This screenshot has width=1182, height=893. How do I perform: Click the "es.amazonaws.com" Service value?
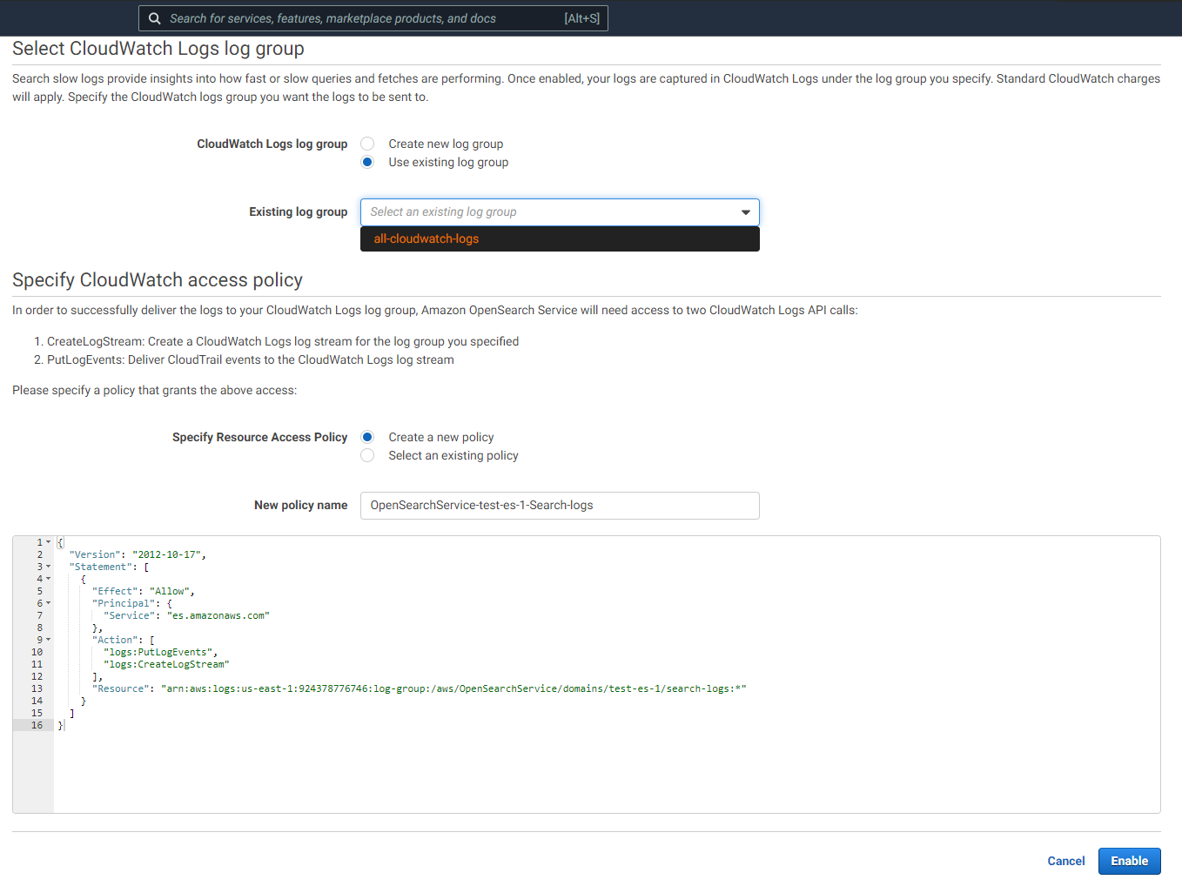[218, 615]
